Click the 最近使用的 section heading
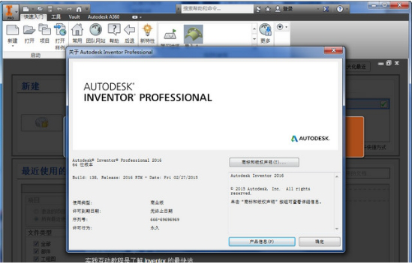412x273 pixels. (x=44, y=171)
